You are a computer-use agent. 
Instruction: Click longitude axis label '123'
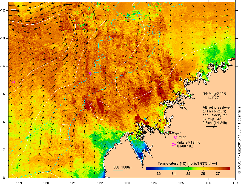point(127,183)
